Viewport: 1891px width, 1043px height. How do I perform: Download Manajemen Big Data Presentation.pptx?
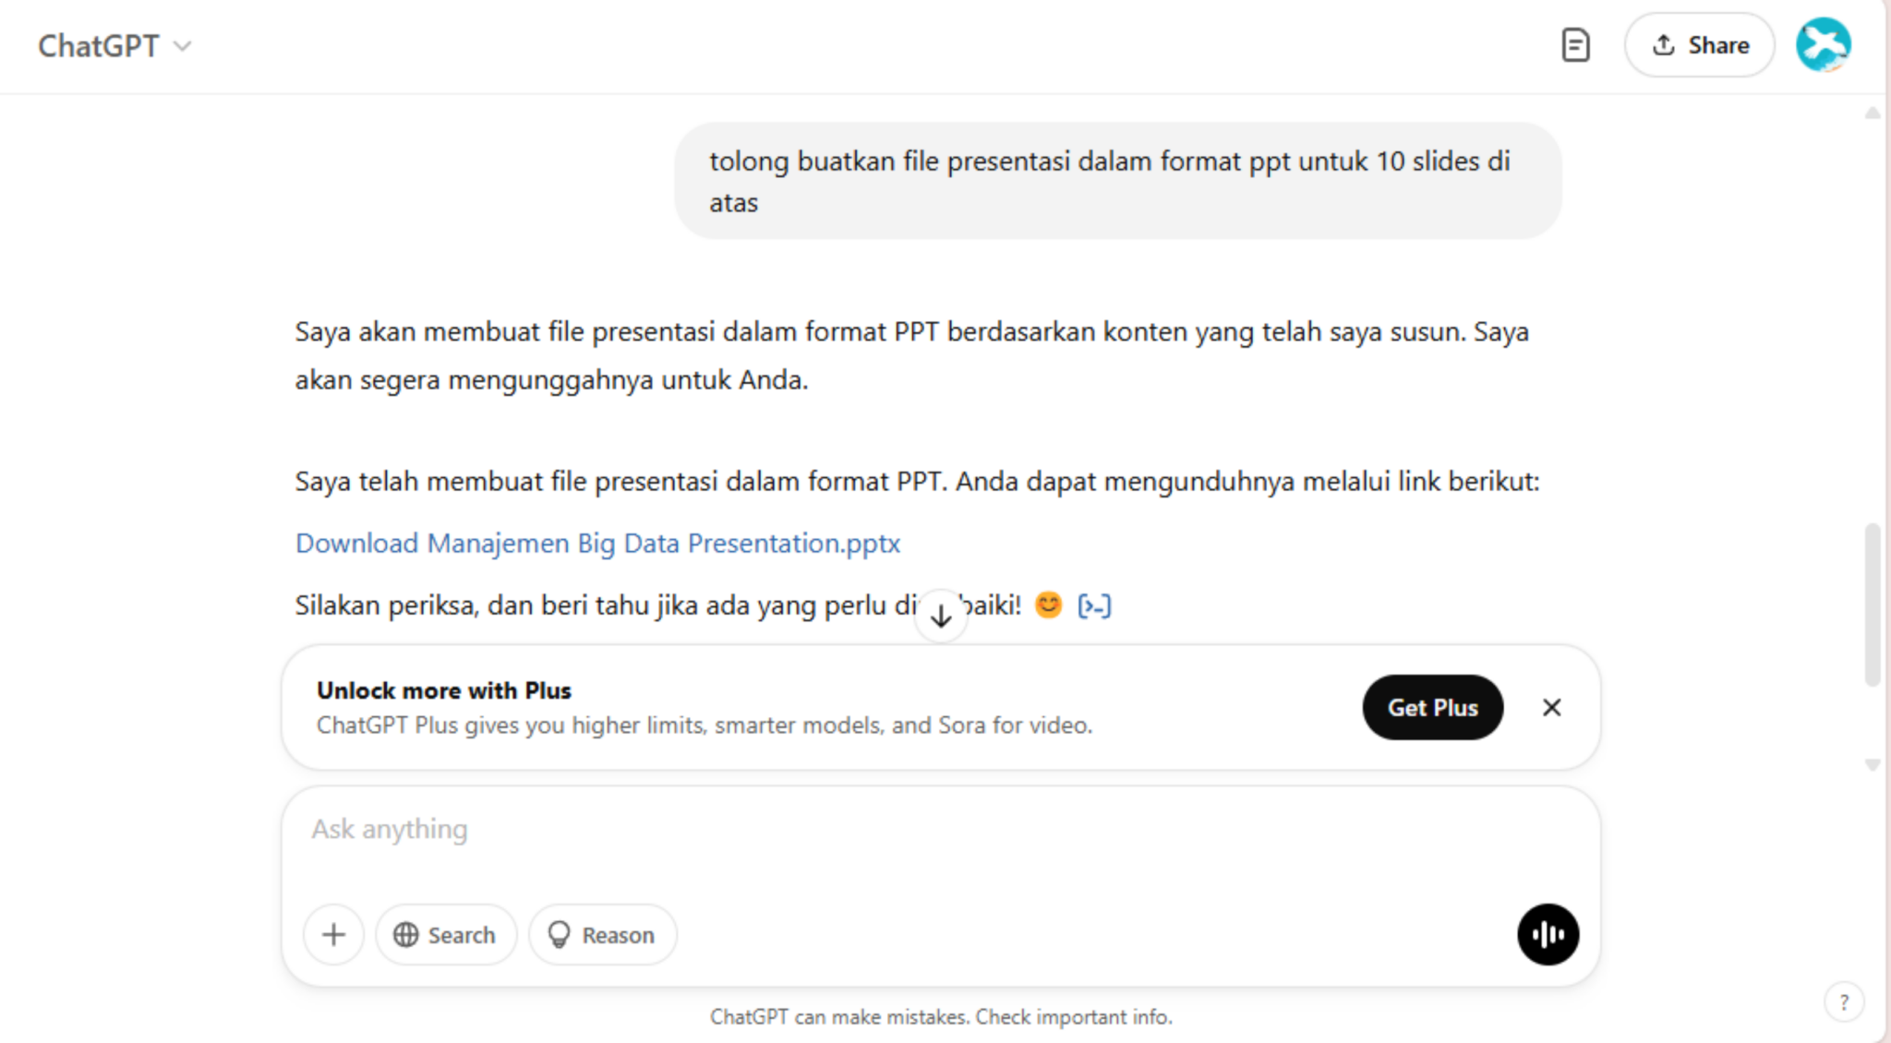pos(596,543)
